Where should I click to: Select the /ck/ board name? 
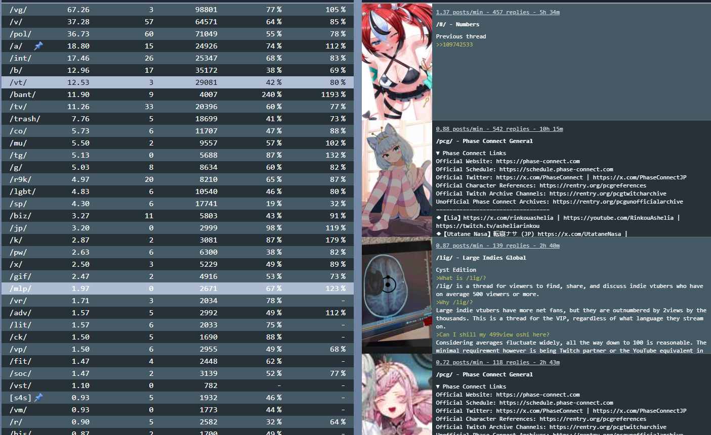point(18,337)
